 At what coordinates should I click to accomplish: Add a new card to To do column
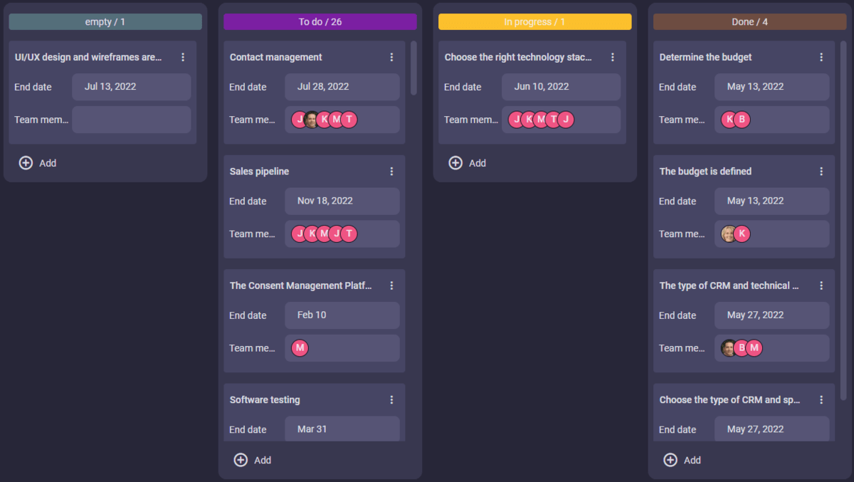253,460
